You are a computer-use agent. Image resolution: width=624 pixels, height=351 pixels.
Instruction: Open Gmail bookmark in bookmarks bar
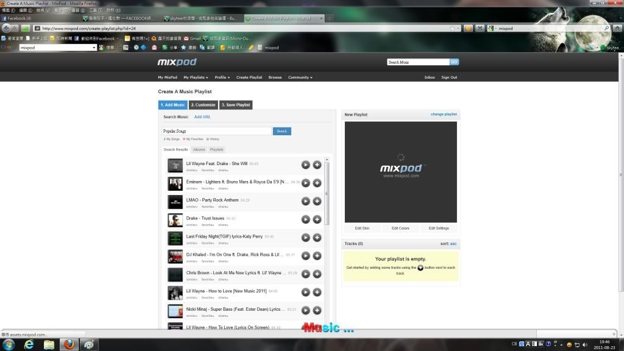192,38
